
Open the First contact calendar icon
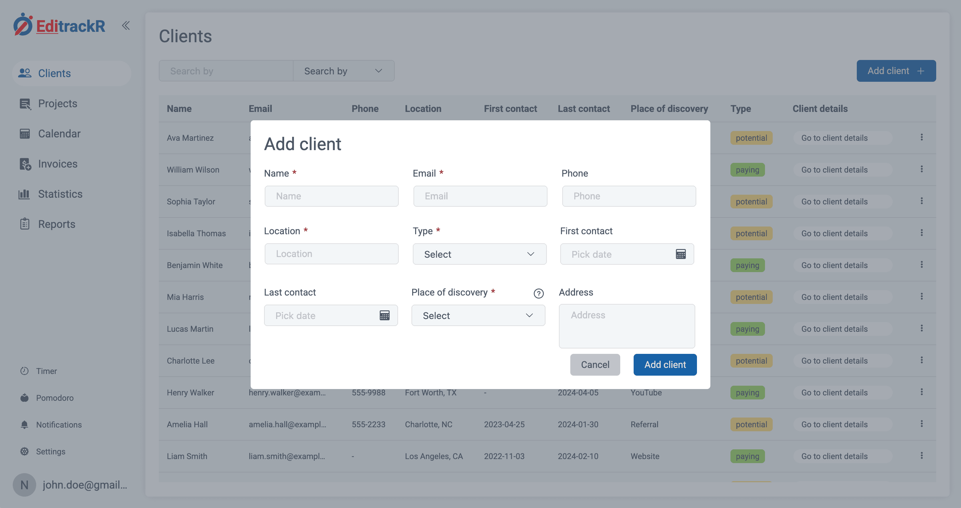point(681,254)
